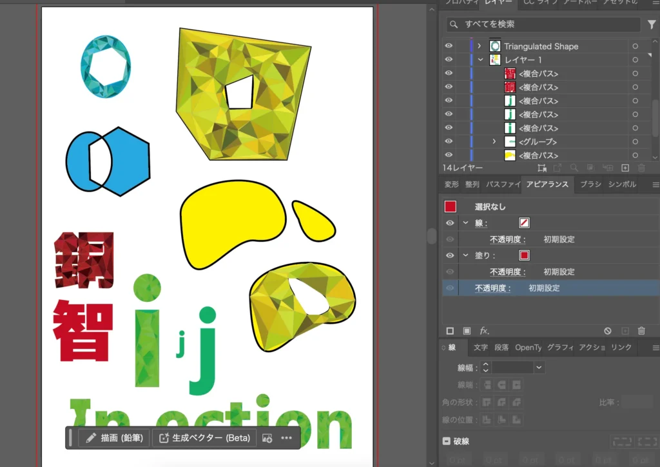Click the layer filter funnel icon
Screen dimensions: 660x467
click(x=651, y=25)
